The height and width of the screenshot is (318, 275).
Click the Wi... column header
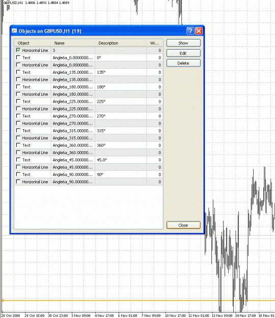[154, 43]
